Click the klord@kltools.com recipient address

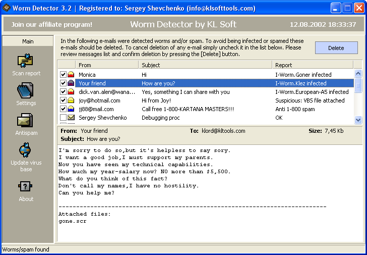pos(223,131)
